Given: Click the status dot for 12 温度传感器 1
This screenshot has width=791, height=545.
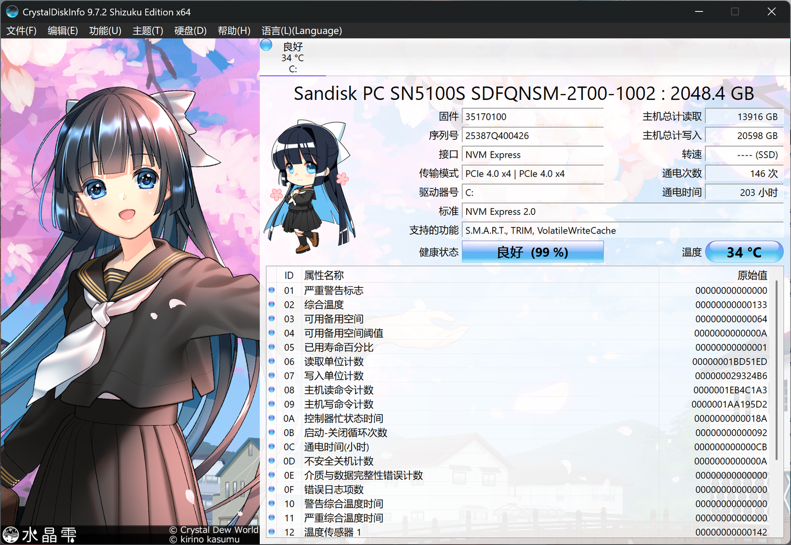Looking at the screenshot, I should (x=272, y=532).
